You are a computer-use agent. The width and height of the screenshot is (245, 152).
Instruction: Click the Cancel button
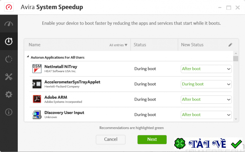click(111, 140)
